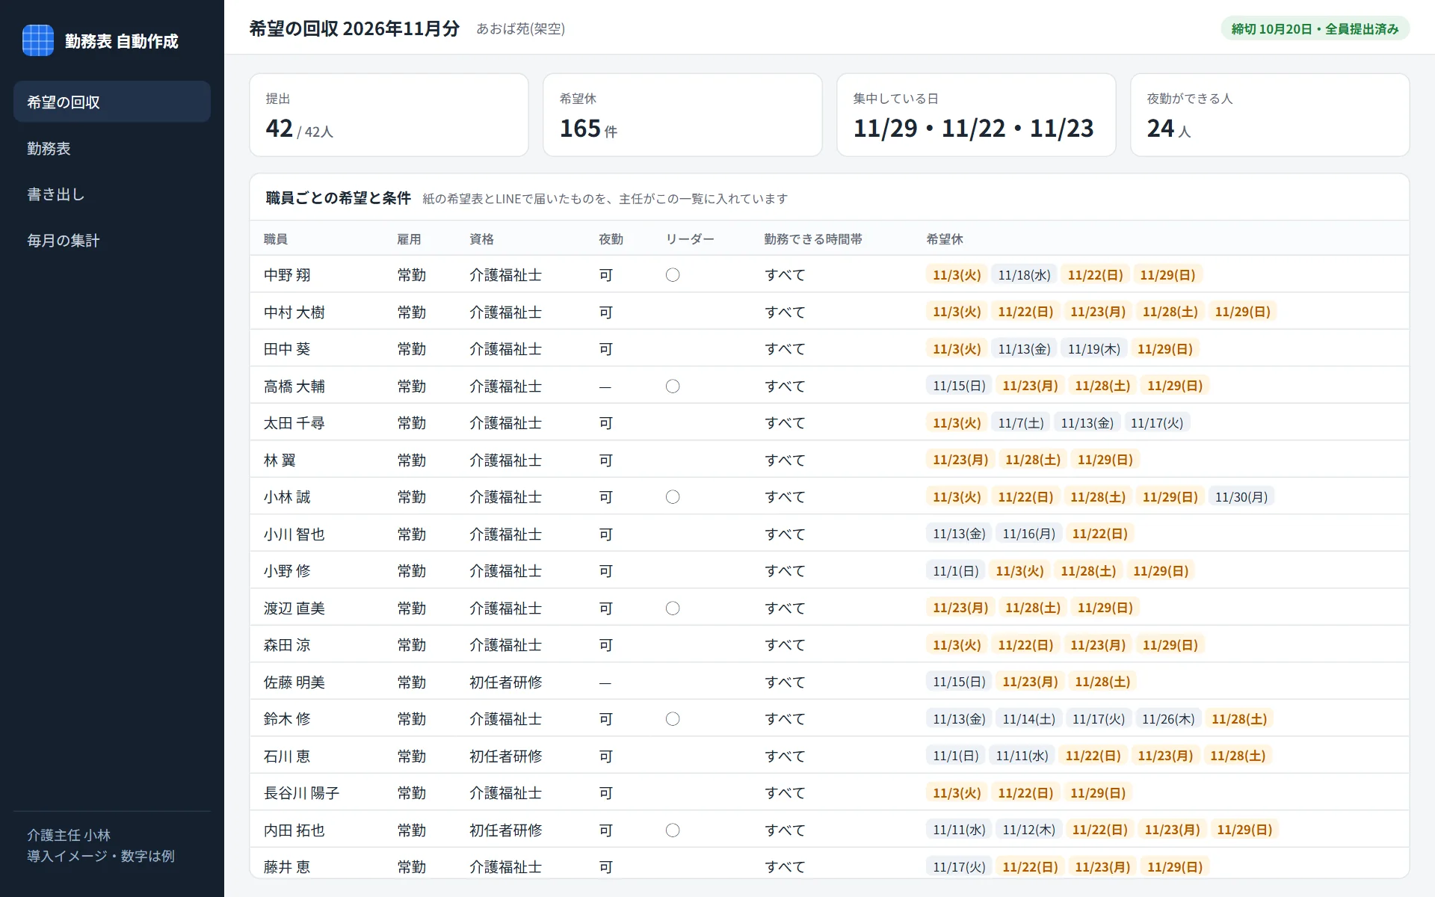1435x897 pixels.
Task: Open the 希望の回収 sidebar item
Action: pyautogui.click(x=112, y=102)
